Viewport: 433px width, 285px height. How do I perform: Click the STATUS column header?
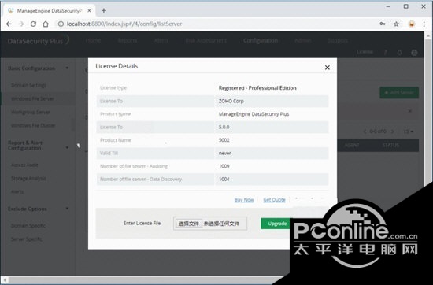[x=390, y=145]
